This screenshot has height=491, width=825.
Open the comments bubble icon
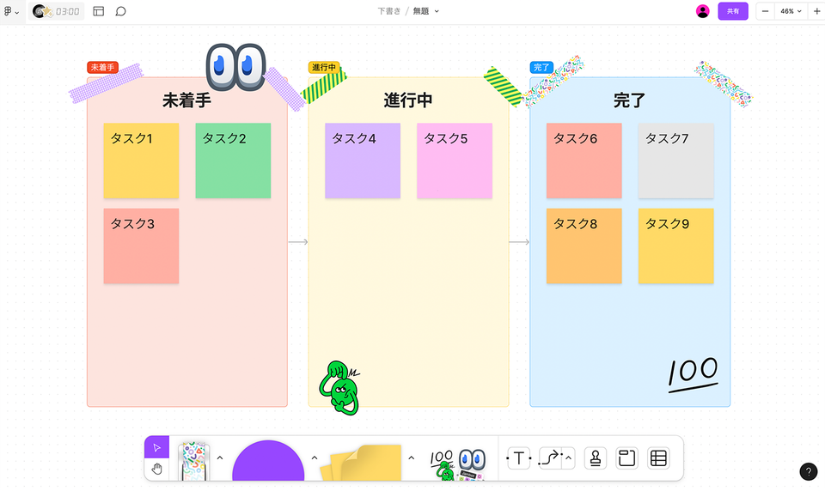120,11
